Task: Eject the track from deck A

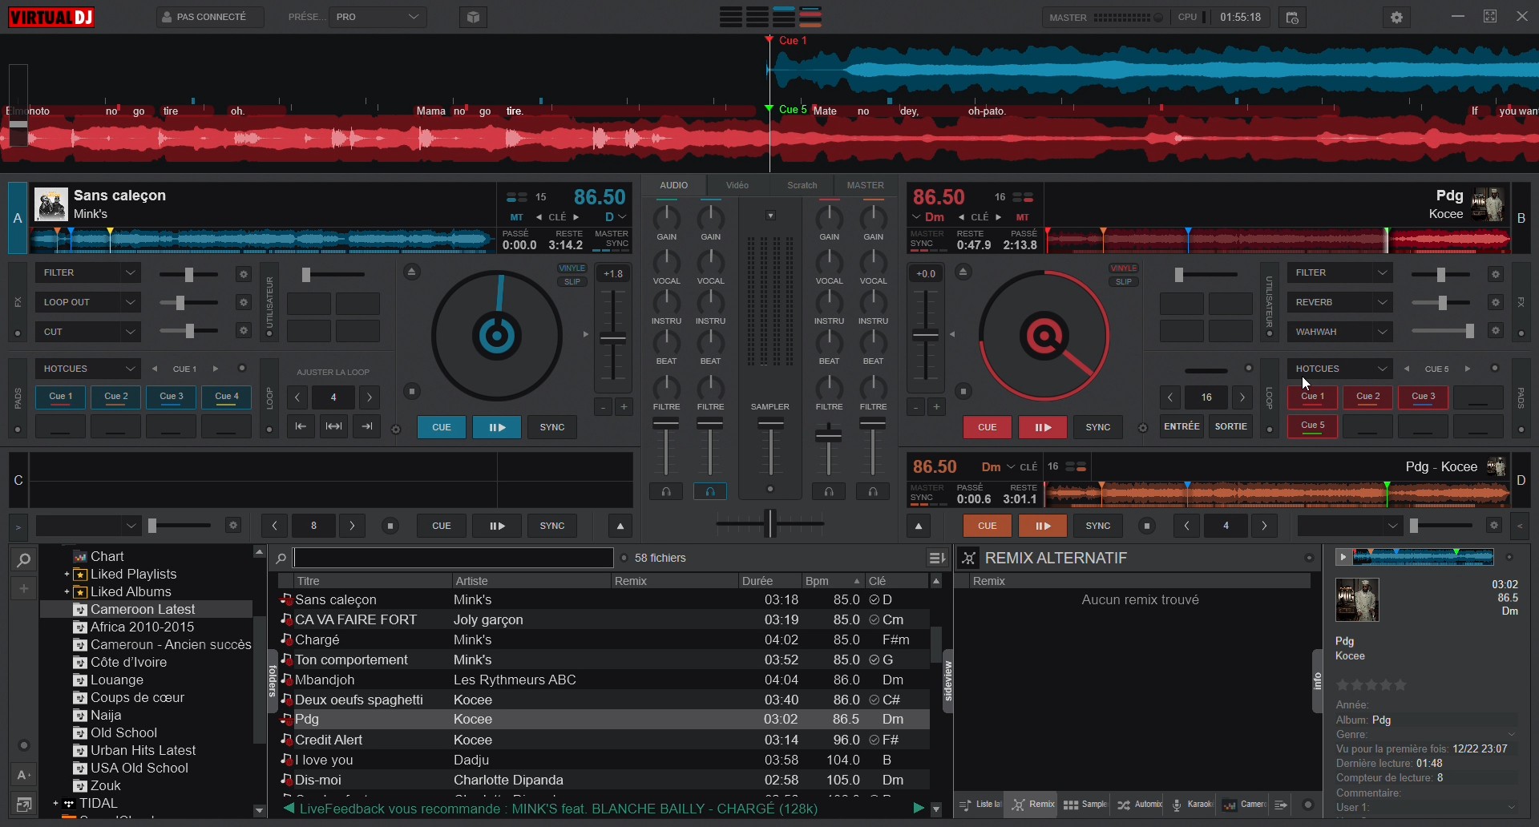Action: [411, 272]
